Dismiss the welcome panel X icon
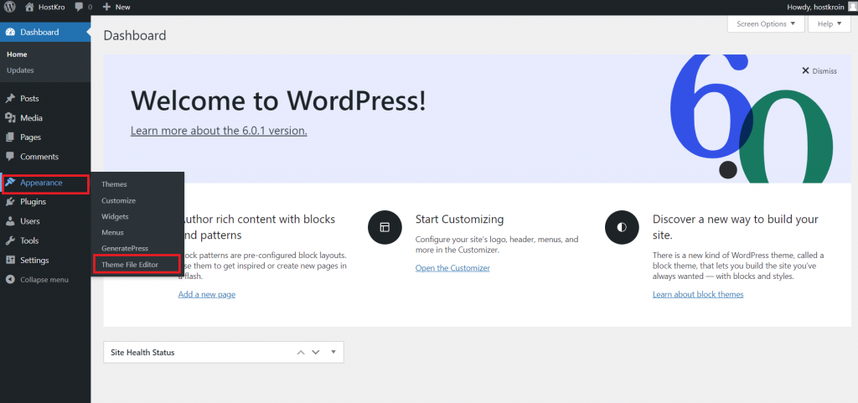The height and width of the screenshot is (403, 858). [x=805, y=70]
